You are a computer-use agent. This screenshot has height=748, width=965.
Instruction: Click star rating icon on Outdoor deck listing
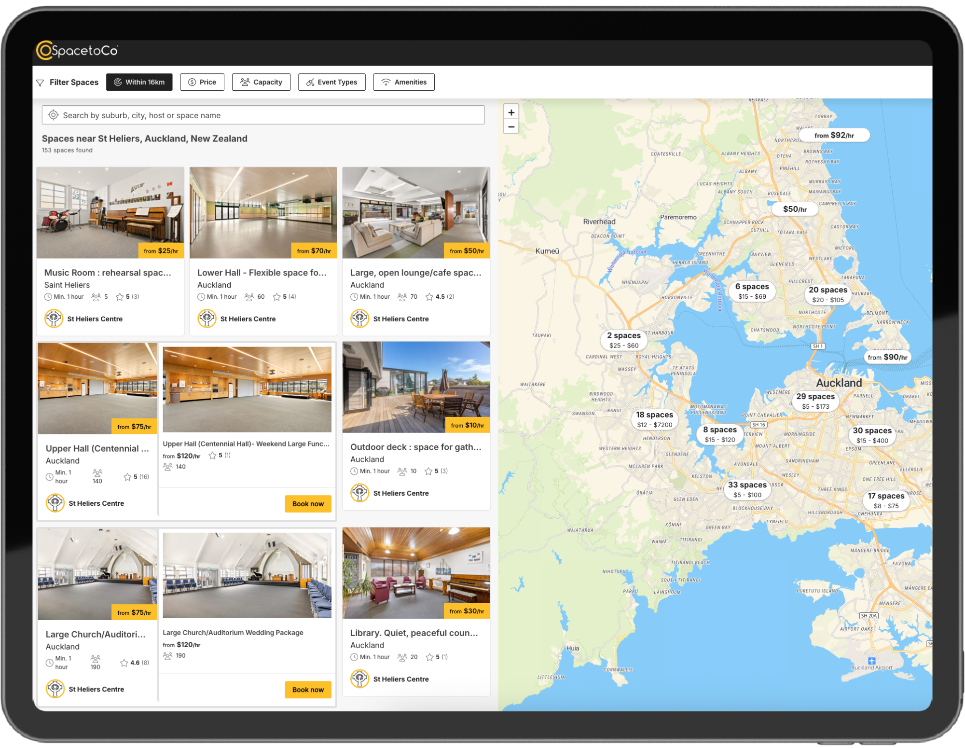(x=428, y=471)
